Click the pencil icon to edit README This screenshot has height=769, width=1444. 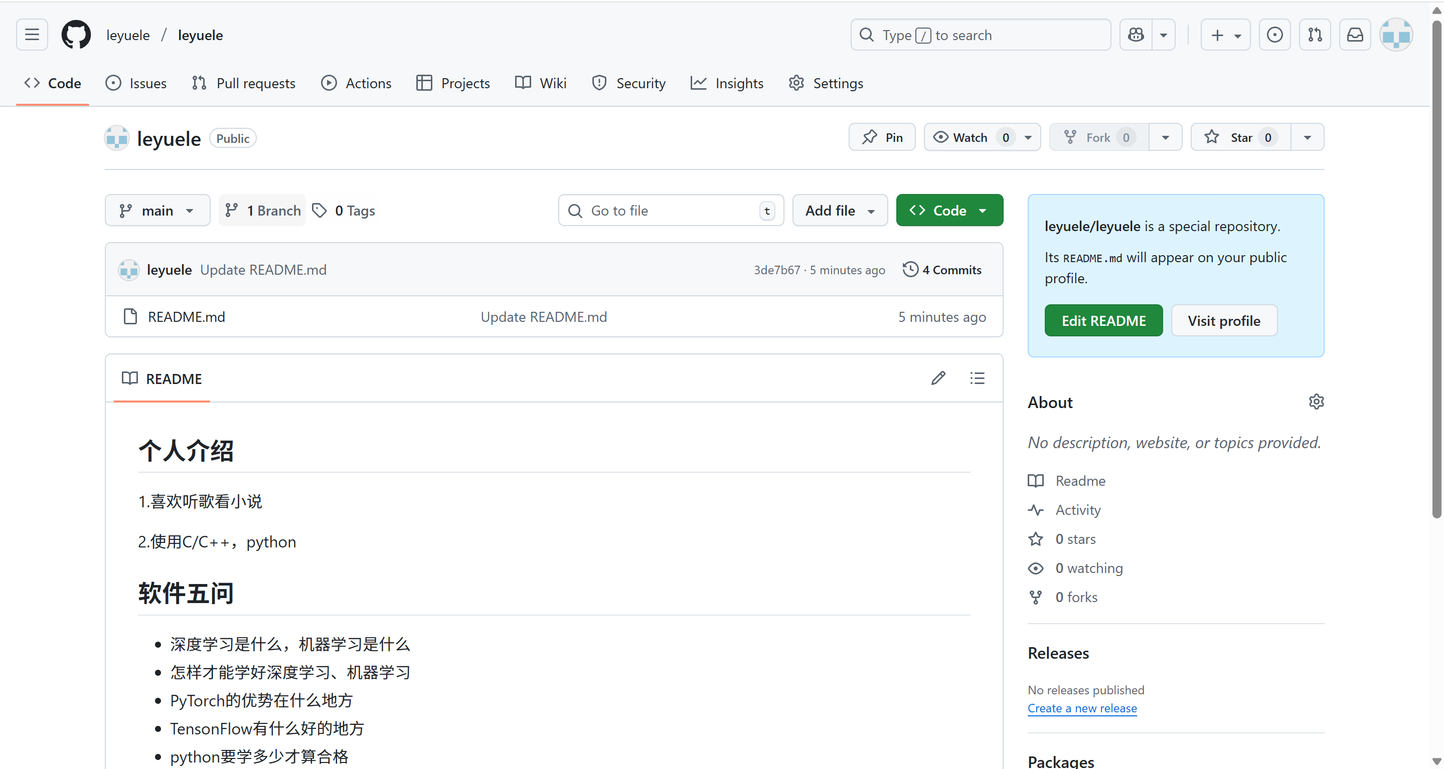938,378
